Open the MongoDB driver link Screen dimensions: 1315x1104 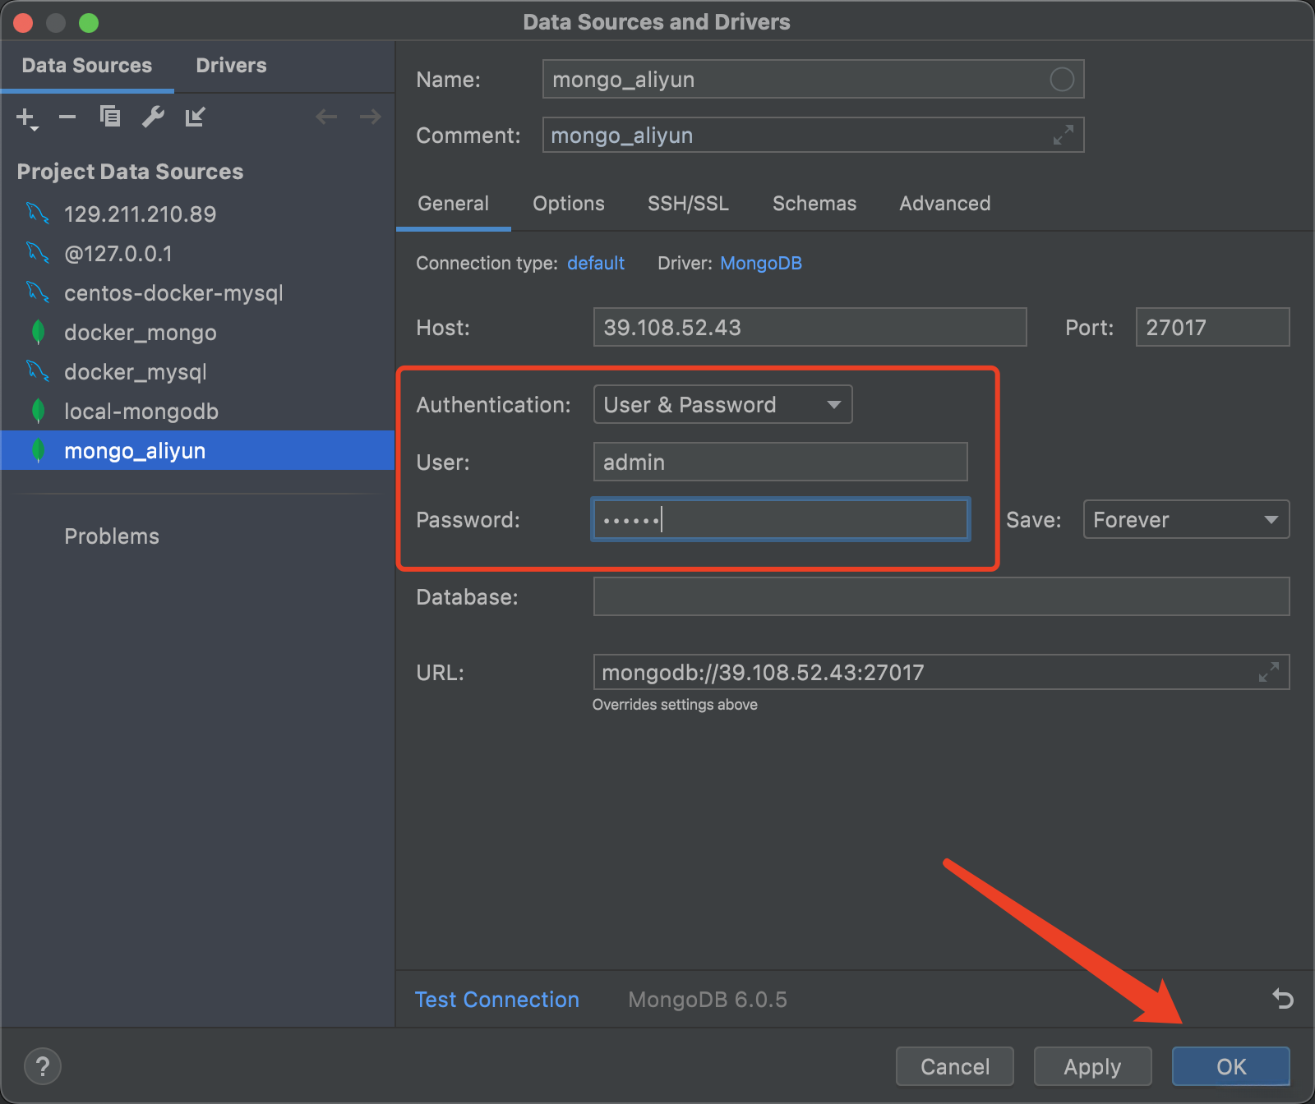pos(760,263)
